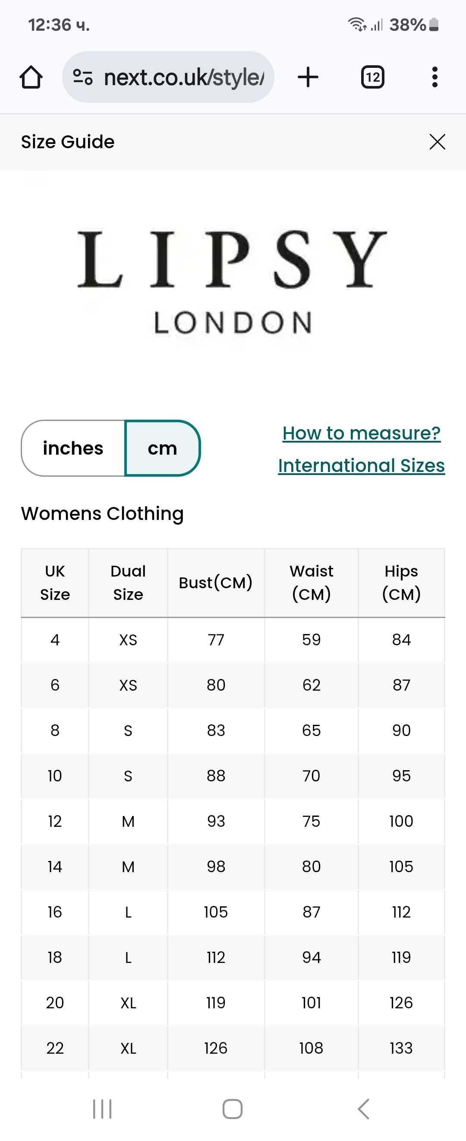Tap the Android recent apps button
The height and width of the screenshot is (1141, 466).
[102, 1109]
